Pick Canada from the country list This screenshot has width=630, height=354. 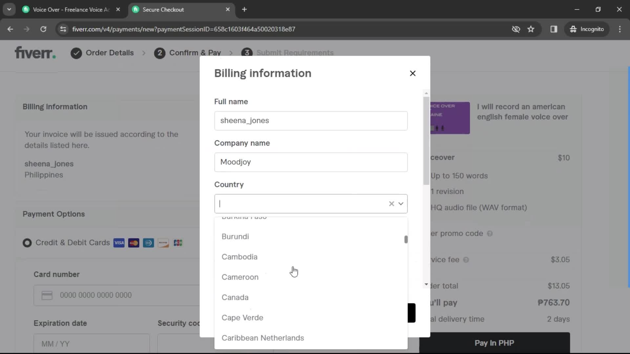coord(311,298)
